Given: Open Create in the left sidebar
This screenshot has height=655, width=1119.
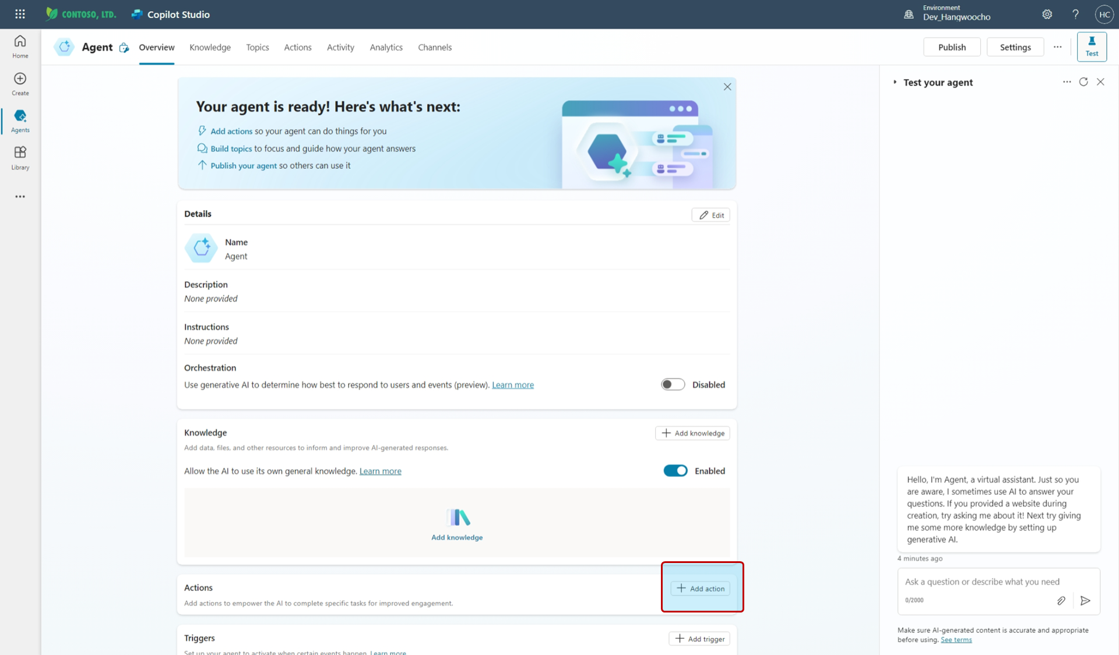Looking at the screenshot, I should tap(20, 84).
